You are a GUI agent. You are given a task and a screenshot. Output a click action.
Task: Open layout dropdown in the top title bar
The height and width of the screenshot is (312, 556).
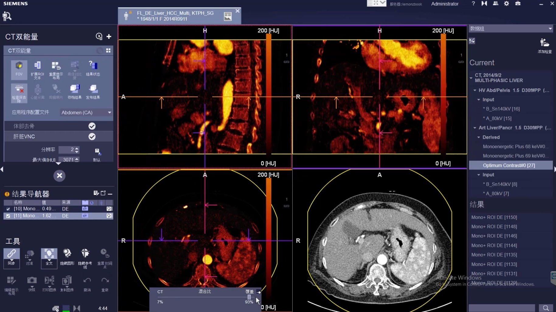point(383,3)
